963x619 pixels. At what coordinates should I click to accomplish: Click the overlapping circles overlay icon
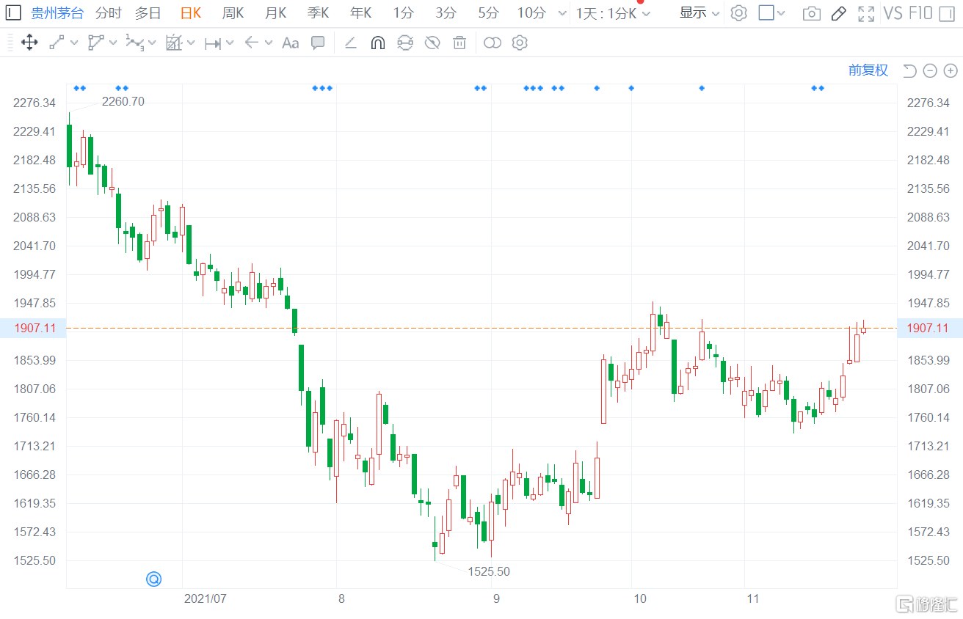493,43
